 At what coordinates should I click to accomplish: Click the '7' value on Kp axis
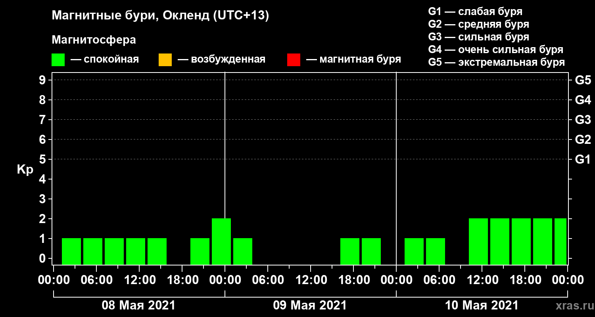[x=43, y=120]
